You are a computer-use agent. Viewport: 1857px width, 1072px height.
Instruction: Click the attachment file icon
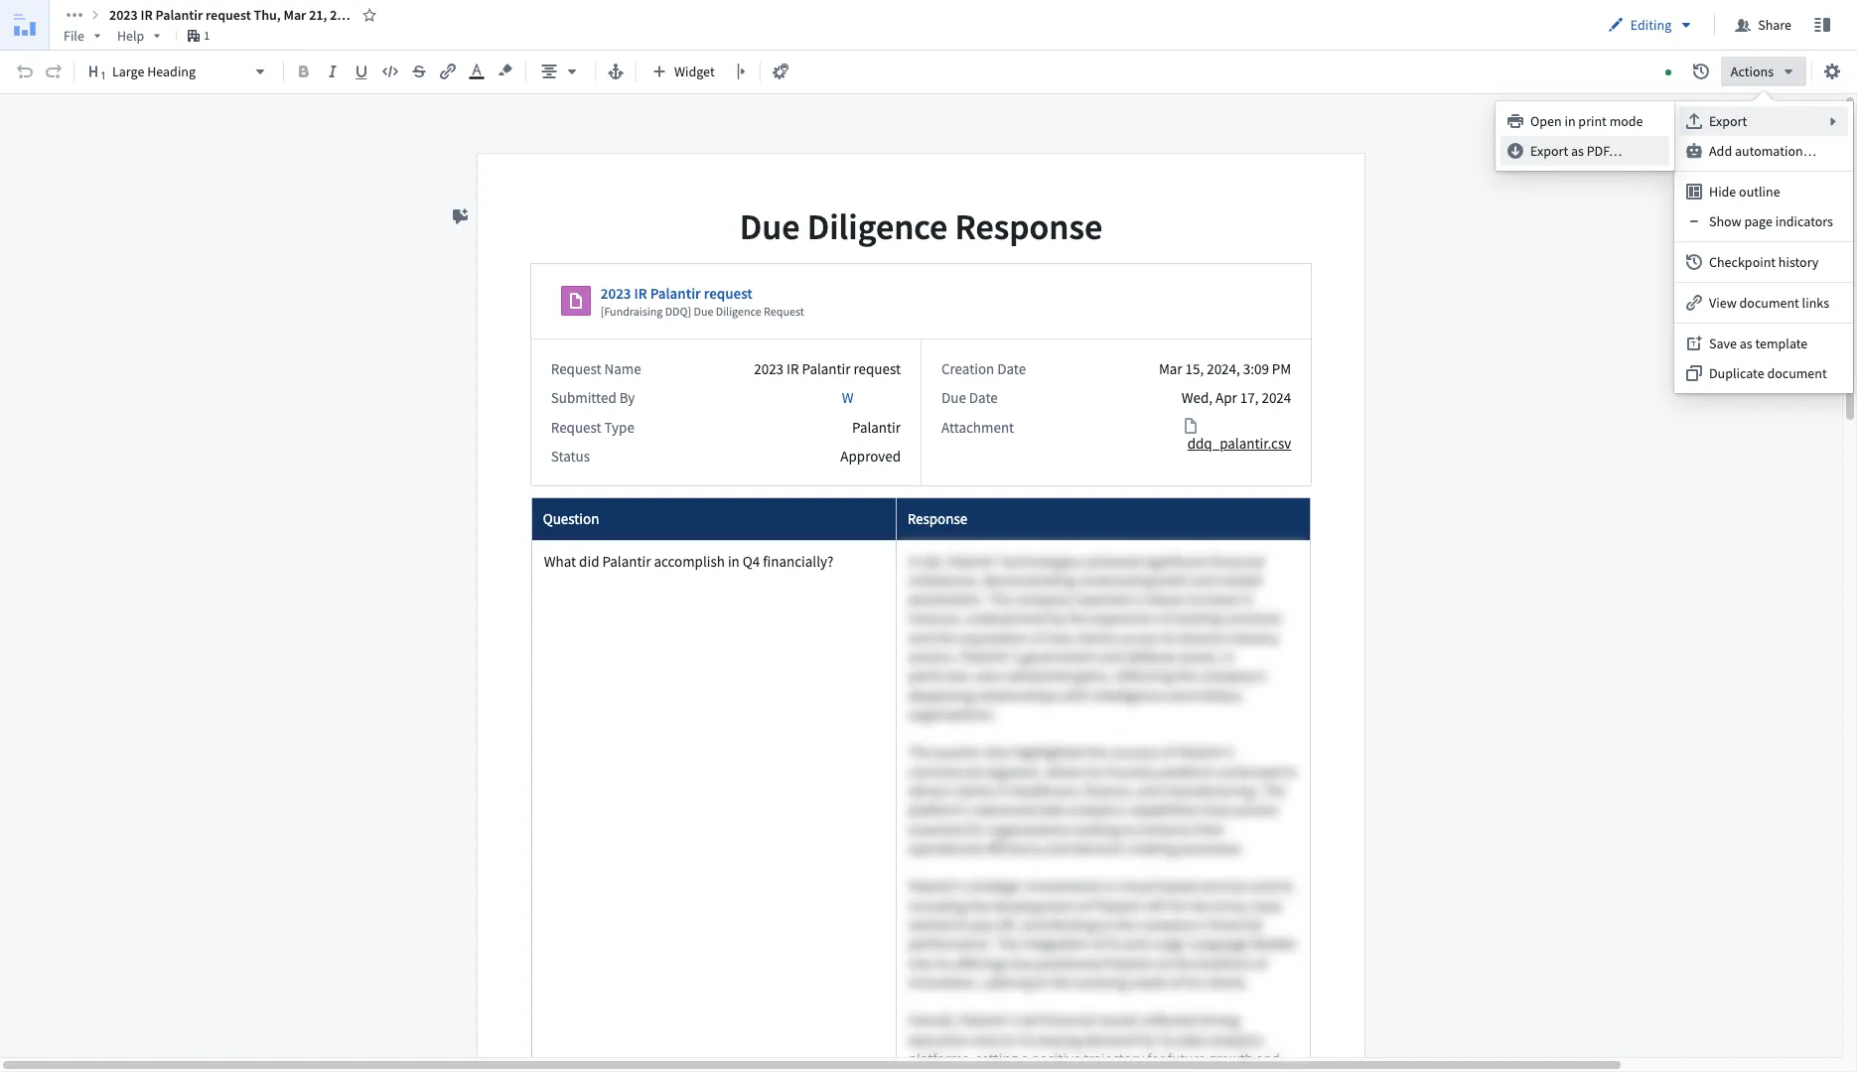click(x=1191, y=426)
